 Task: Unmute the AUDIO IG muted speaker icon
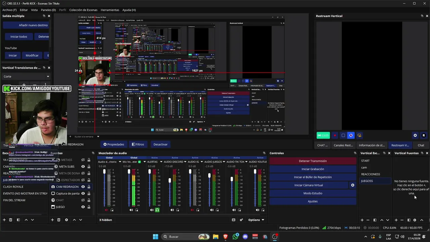[192, 210]
